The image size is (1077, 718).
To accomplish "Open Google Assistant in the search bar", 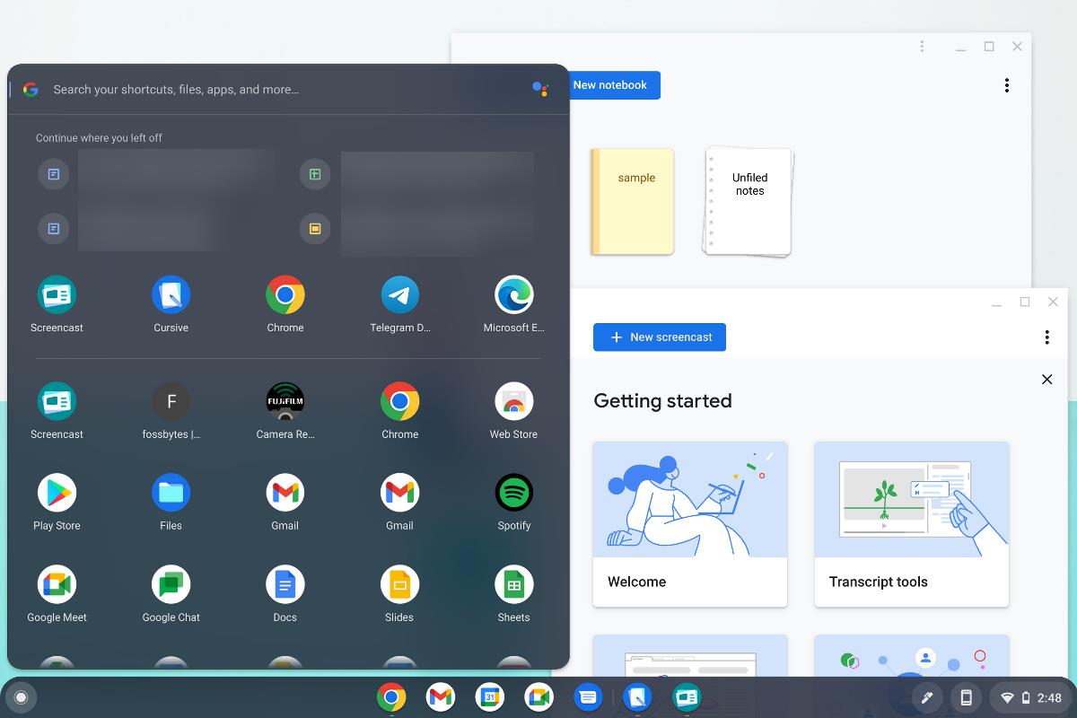I will pyautogui.click(x=541, y=89).
